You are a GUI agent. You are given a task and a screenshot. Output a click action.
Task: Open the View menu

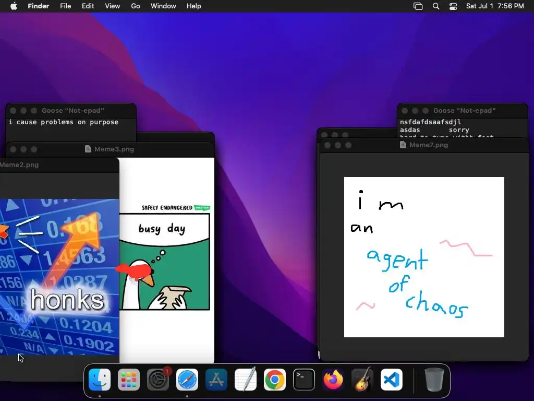coord(113,6)
